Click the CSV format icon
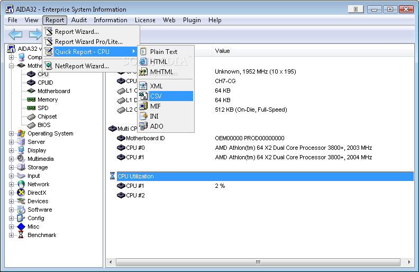Screen dimensions: 419x272 [x=143, y=96]
